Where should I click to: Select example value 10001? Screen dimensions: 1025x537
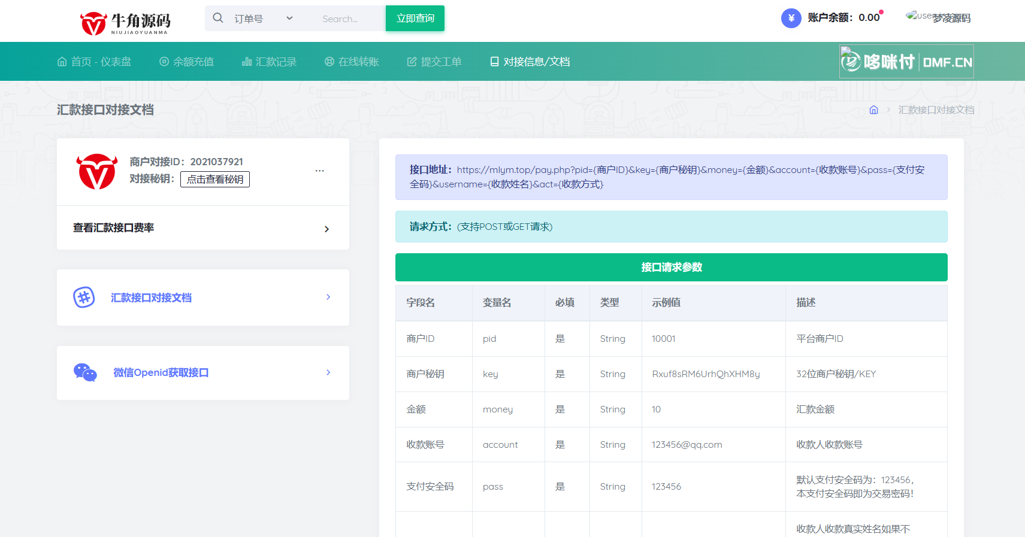coord(663,339)
